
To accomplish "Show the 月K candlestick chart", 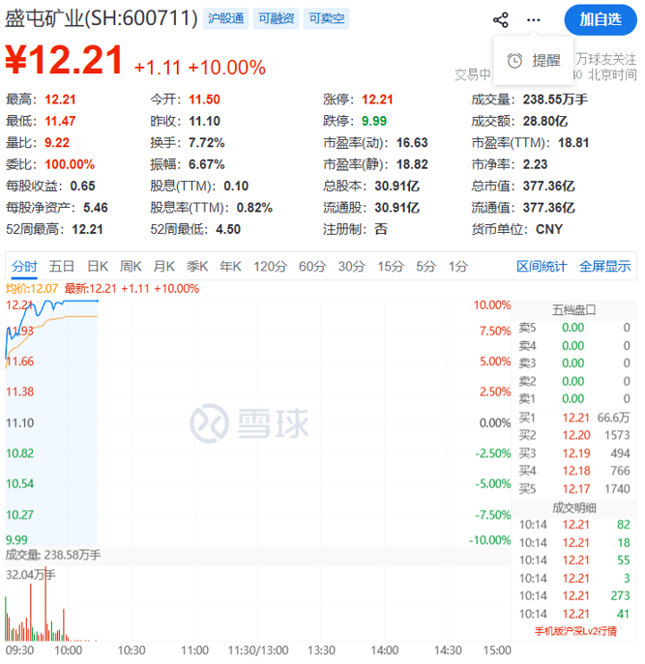I will pyautogui.click(x=163, y=267).
